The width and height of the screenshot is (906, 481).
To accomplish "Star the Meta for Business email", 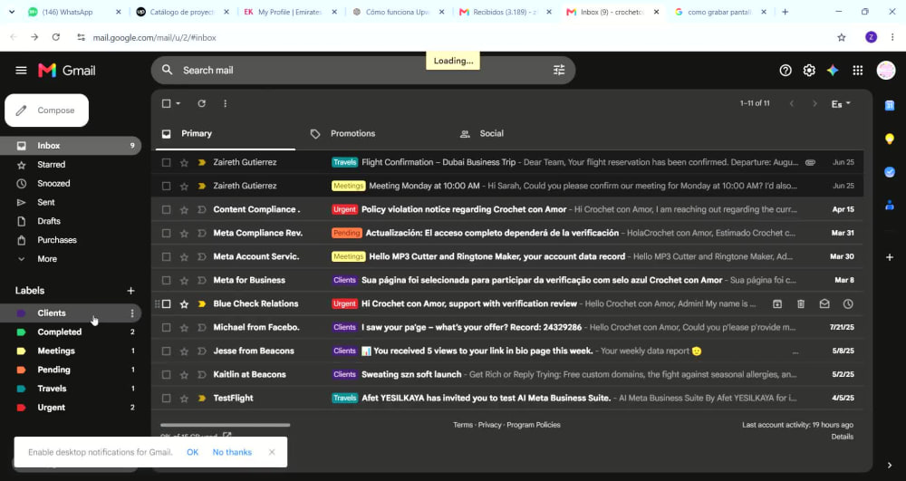I will pos(184,281).
